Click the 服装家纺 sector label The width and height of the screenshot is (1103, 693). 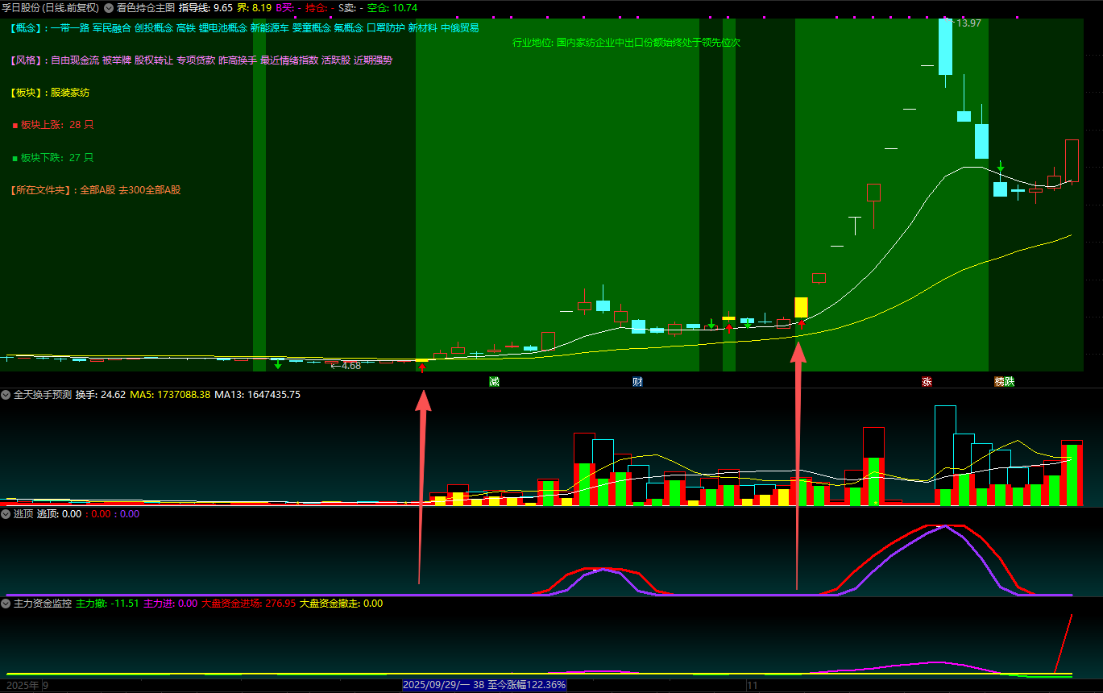[70, 93]
